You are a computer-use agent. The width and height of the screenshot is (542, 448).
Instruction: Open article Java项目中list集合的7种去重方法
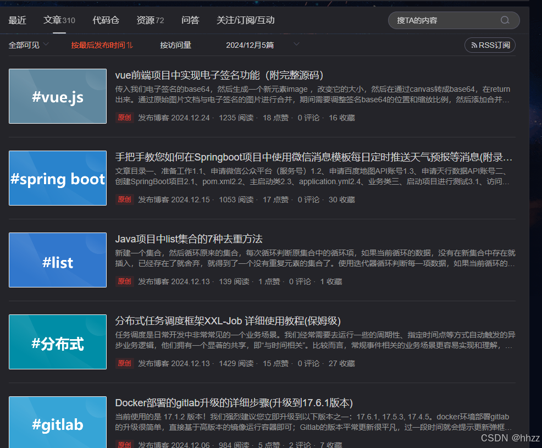pos(189,239)
